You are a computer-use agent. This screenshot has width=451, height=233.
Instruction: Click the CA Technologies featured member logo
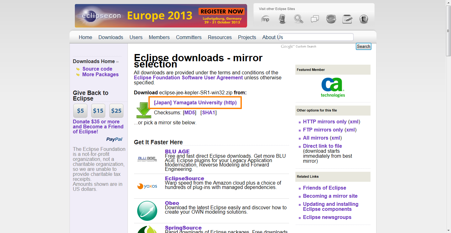(x=333, y=87)
